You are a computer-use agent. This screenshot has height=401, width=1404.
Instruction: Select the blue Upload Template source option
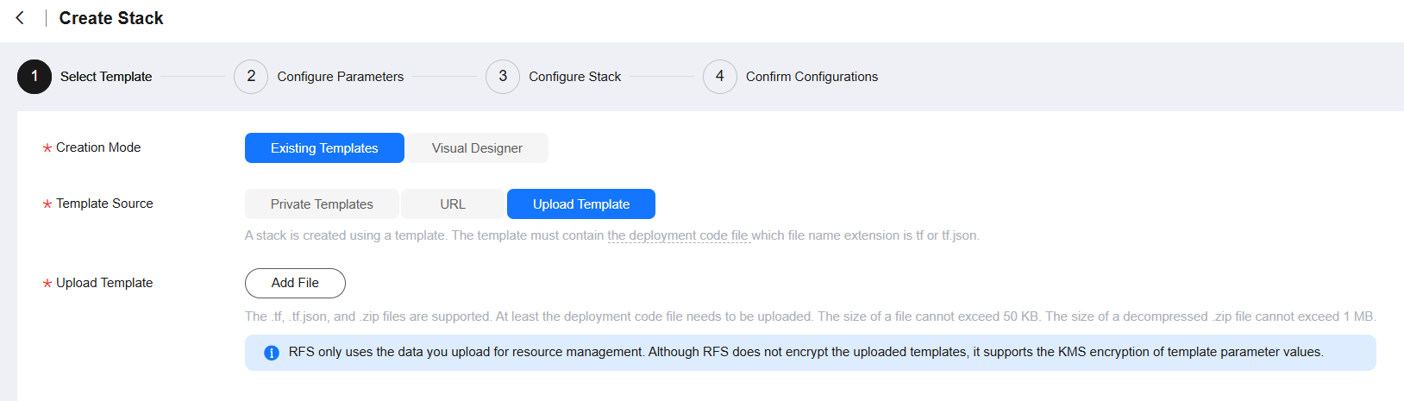point(581,204)
